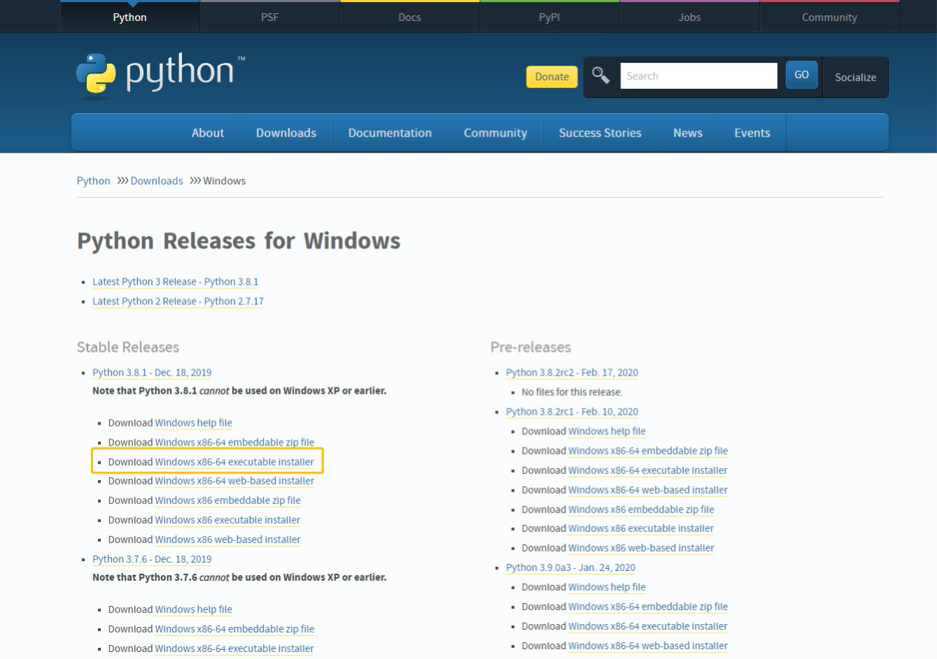Image resolution: width=937 pixels, height=659 pixels.
Task: Open the Jobs top tab
Action: 689,17
